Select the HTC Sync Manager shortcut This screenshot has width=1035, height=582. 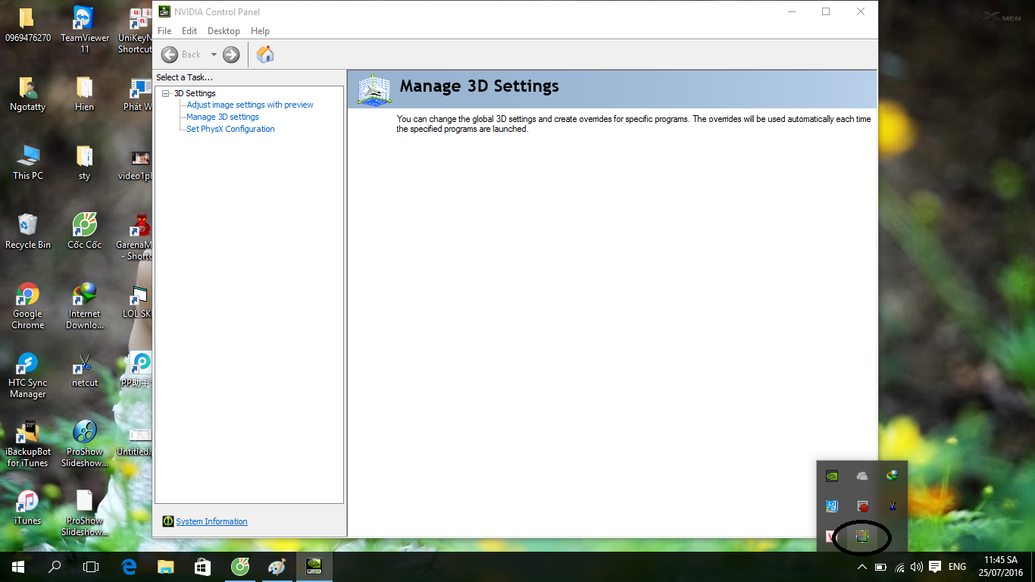click(x=28, y=375)
